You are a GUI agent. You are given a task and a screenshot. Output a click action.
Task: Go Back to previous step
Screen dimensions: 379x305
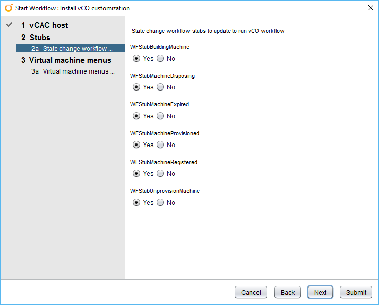click(287, 292)
